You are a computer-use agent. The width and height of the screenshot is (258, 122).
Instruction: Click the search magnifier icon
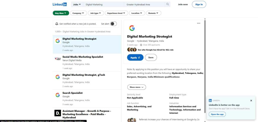[x=168, y=5]
